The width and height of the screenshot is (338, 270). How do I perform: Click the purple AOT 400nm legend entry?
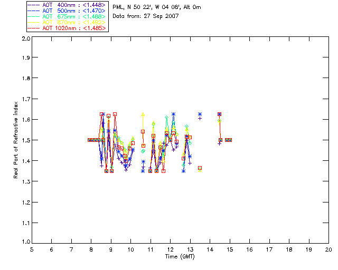pyautogui.click(x=67, y=5)
